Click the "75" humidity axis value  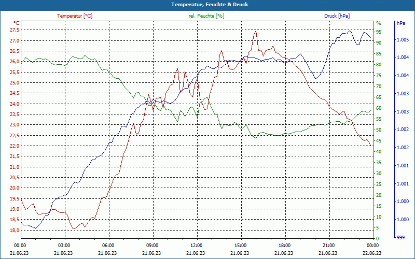pos(379,76)
